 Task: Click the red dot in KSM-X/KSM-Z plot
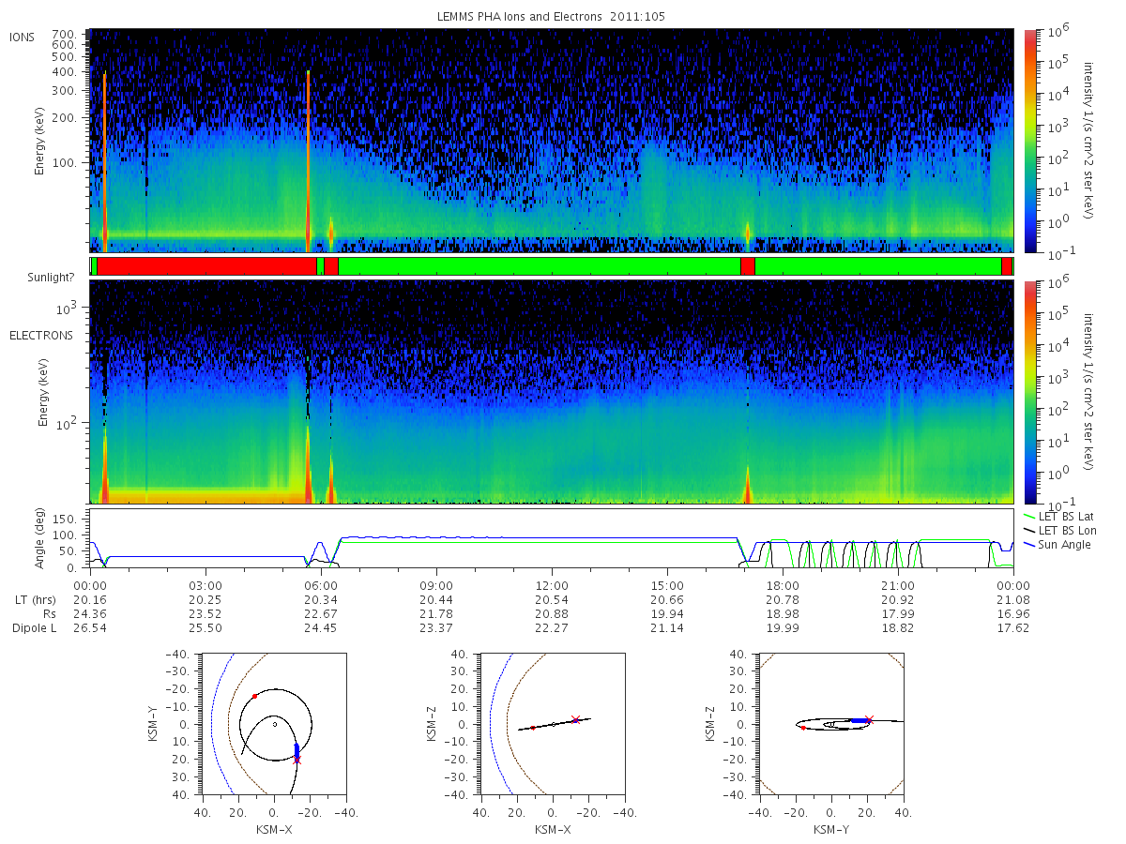click(x=533, y=728)
